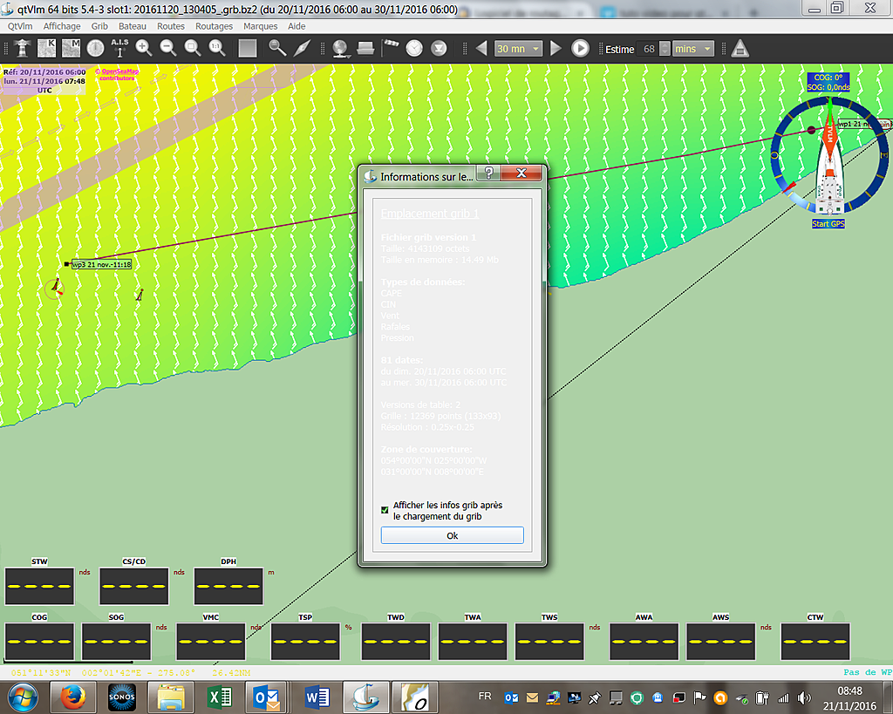Open the Windows Start menu
This screenshot has height=714, width=893.
tap(23, 697)
